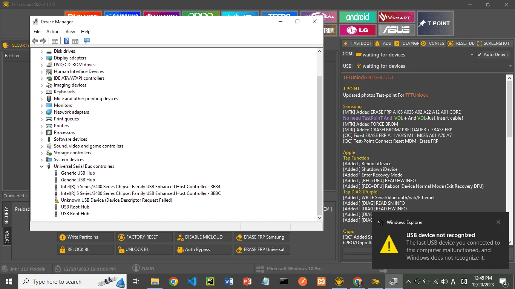Select the Vsmart brand tile
Image resolution: width=515 pixels, height=289 pixels.
(397, 17)
